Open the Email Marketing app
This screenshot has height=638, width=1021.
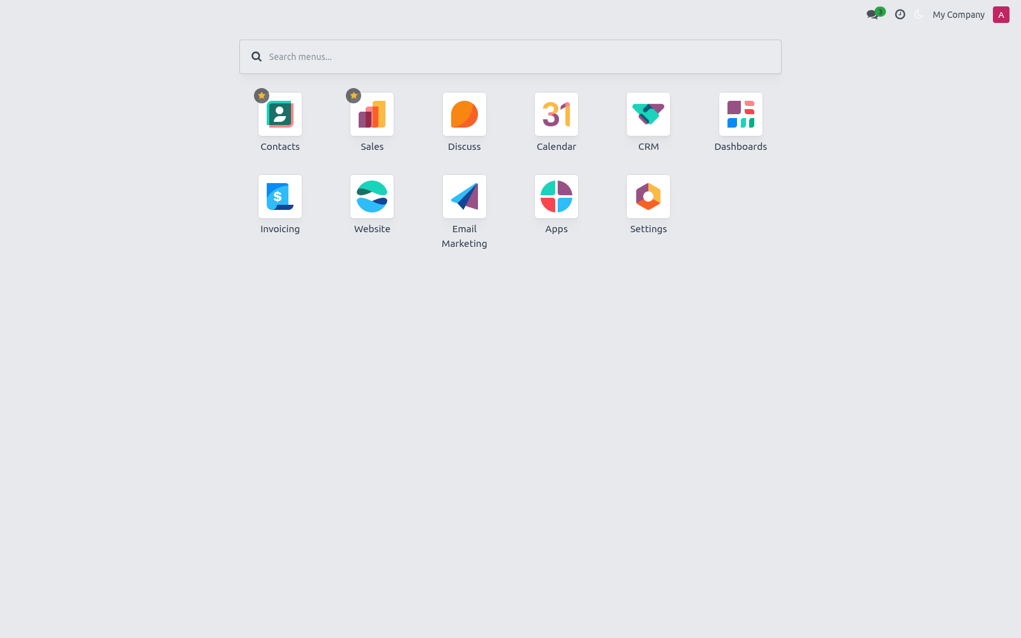465,197
